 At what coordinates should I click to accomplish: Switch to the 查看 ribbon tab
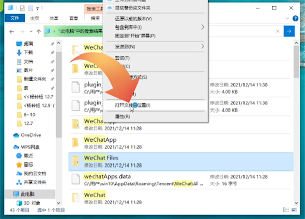pos(74,18)
